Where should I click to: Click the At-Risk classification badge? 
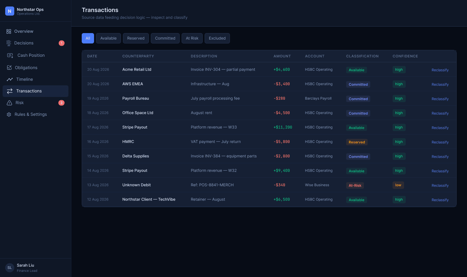pos(355,186)
